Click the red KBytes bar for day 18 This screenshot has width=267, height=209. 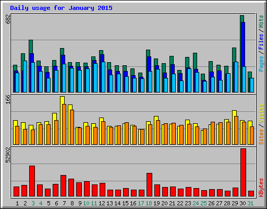pos(149,185)
